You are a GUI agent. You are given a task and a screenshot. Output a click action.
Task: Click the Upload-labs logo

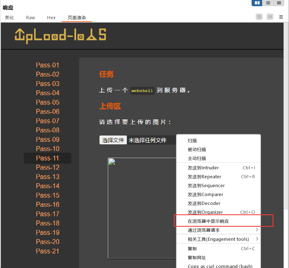(x=60, y=36)
